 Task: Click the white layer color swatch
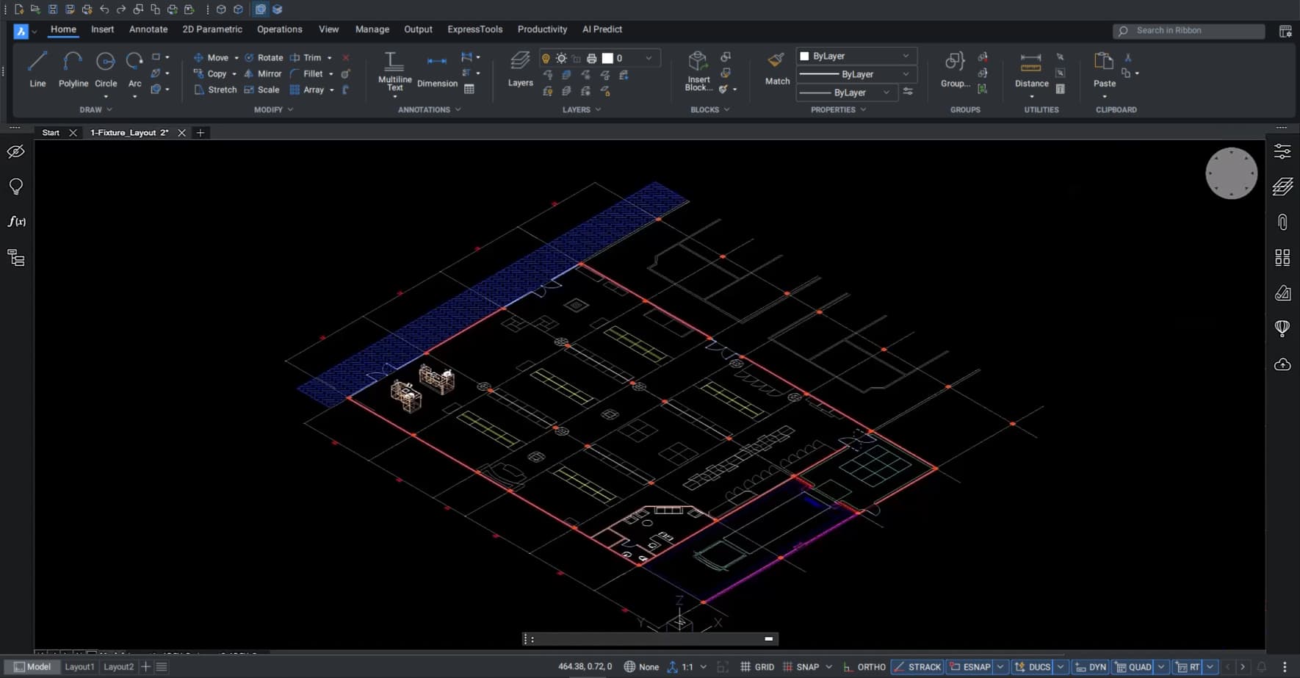[607, 58]
